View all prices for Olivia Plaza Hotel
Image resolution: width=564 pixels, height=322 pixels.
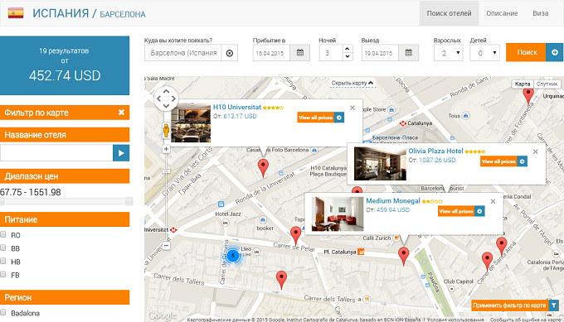click(503, 161)
